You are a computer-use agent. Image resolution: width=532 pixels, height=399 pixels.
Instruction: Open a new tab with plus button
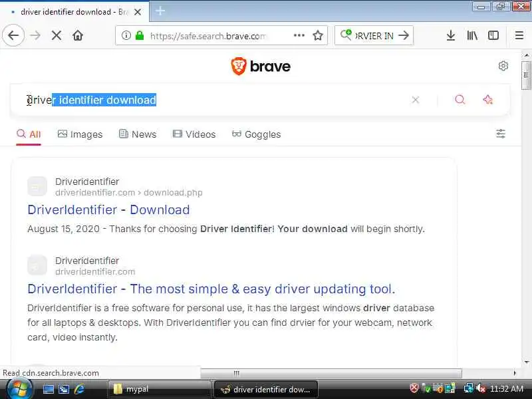(160, 11)
